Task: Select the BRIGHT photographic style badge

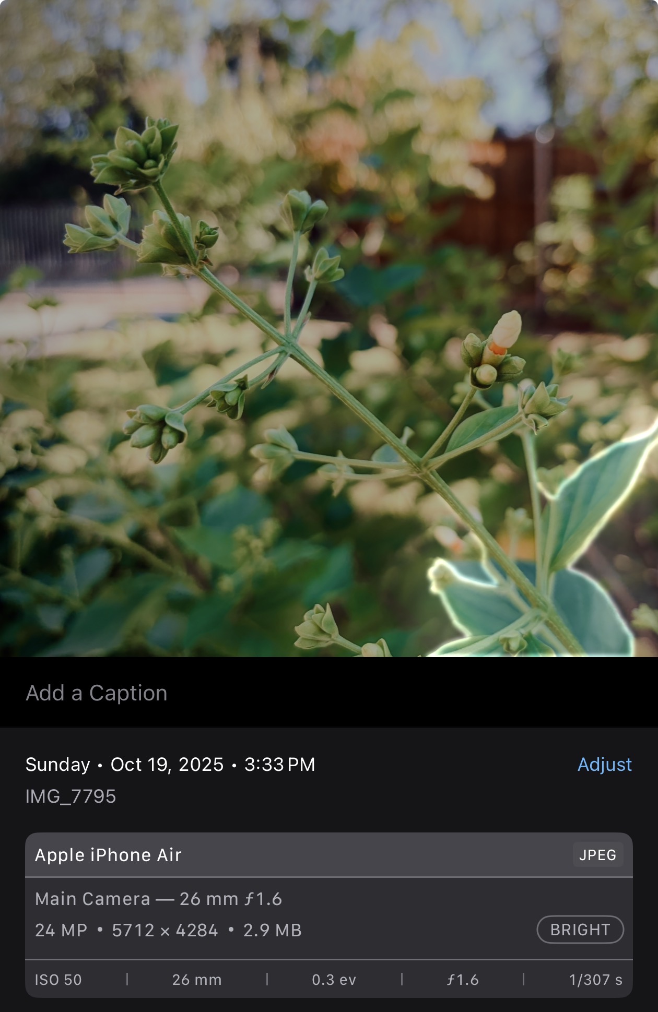Action: pos(580,930)
